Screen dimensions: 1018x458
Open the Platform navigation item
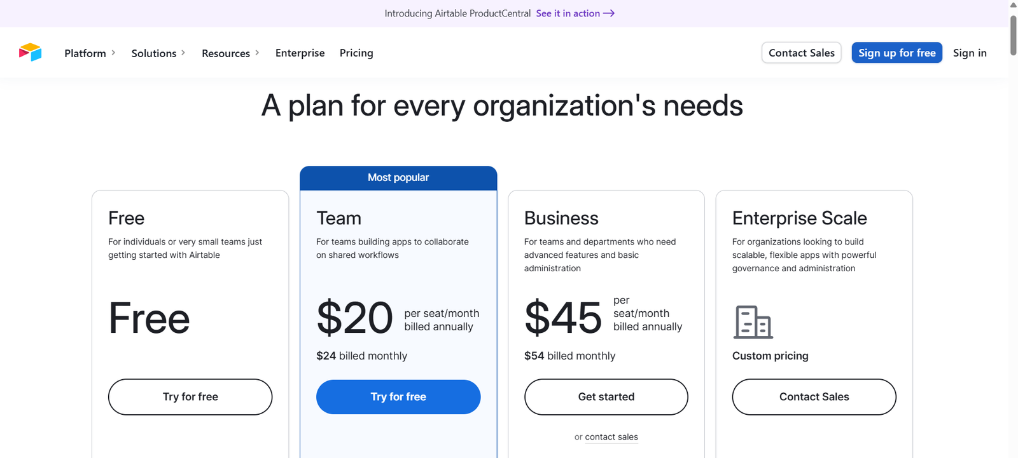85,53
